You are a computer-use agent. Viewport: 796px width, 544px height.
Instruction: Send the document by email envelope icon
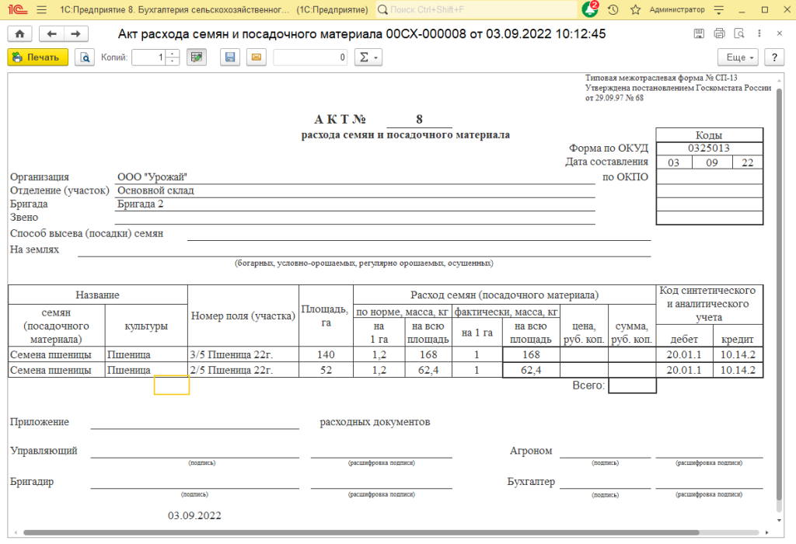(x=256, y=58)
